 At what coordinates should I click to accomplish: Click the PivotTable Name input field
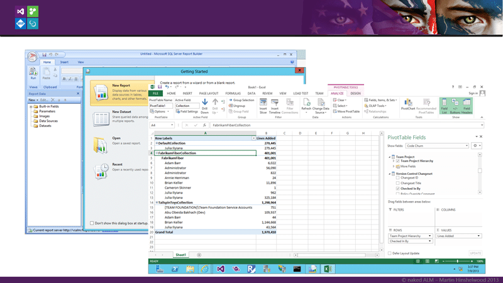pyautogui.click(x=161, y=106)
